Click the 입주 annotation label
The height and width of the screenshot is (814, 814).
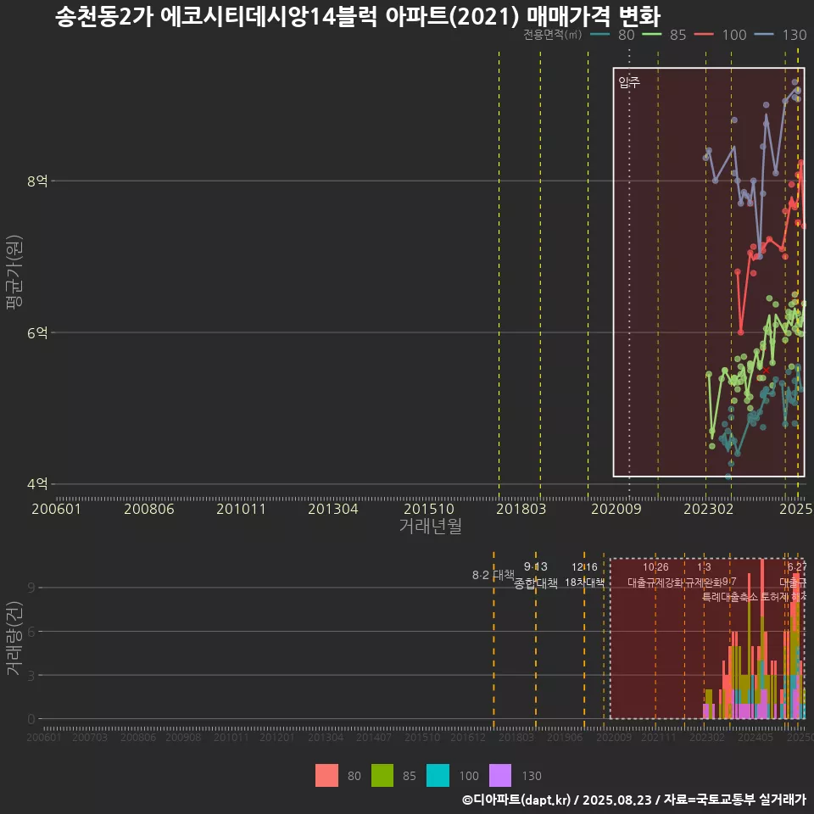coord(629,82)
